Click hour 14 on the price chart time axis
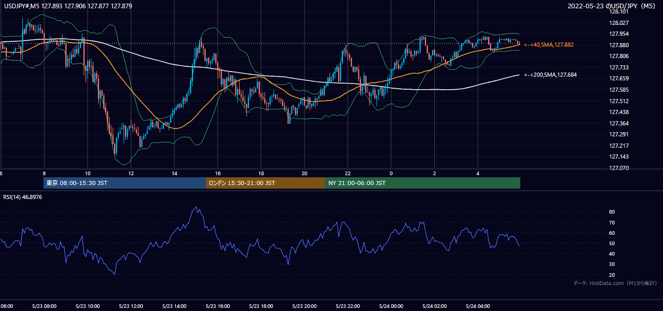 tap(174, 174)
